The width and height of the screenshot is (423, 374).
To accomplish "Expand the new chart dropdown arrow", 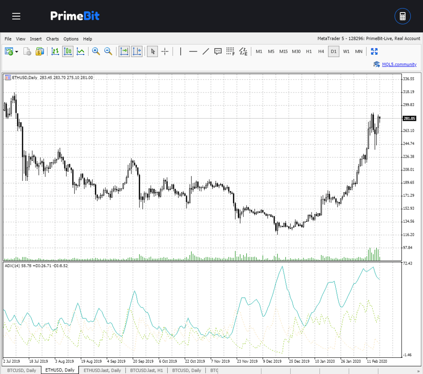I will (17, 52).
